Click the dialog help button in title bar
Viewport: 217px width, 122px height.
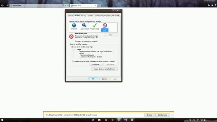113,10
